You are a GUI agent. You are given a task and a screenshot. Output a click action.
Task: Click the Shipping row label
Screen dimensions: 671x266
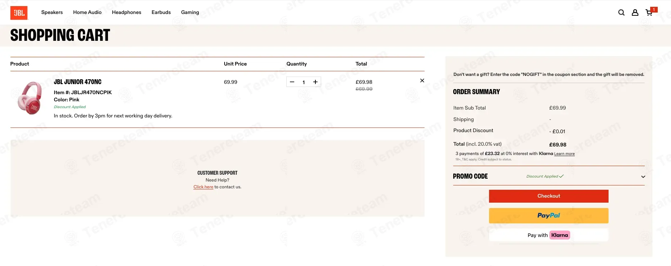point(463,119)
